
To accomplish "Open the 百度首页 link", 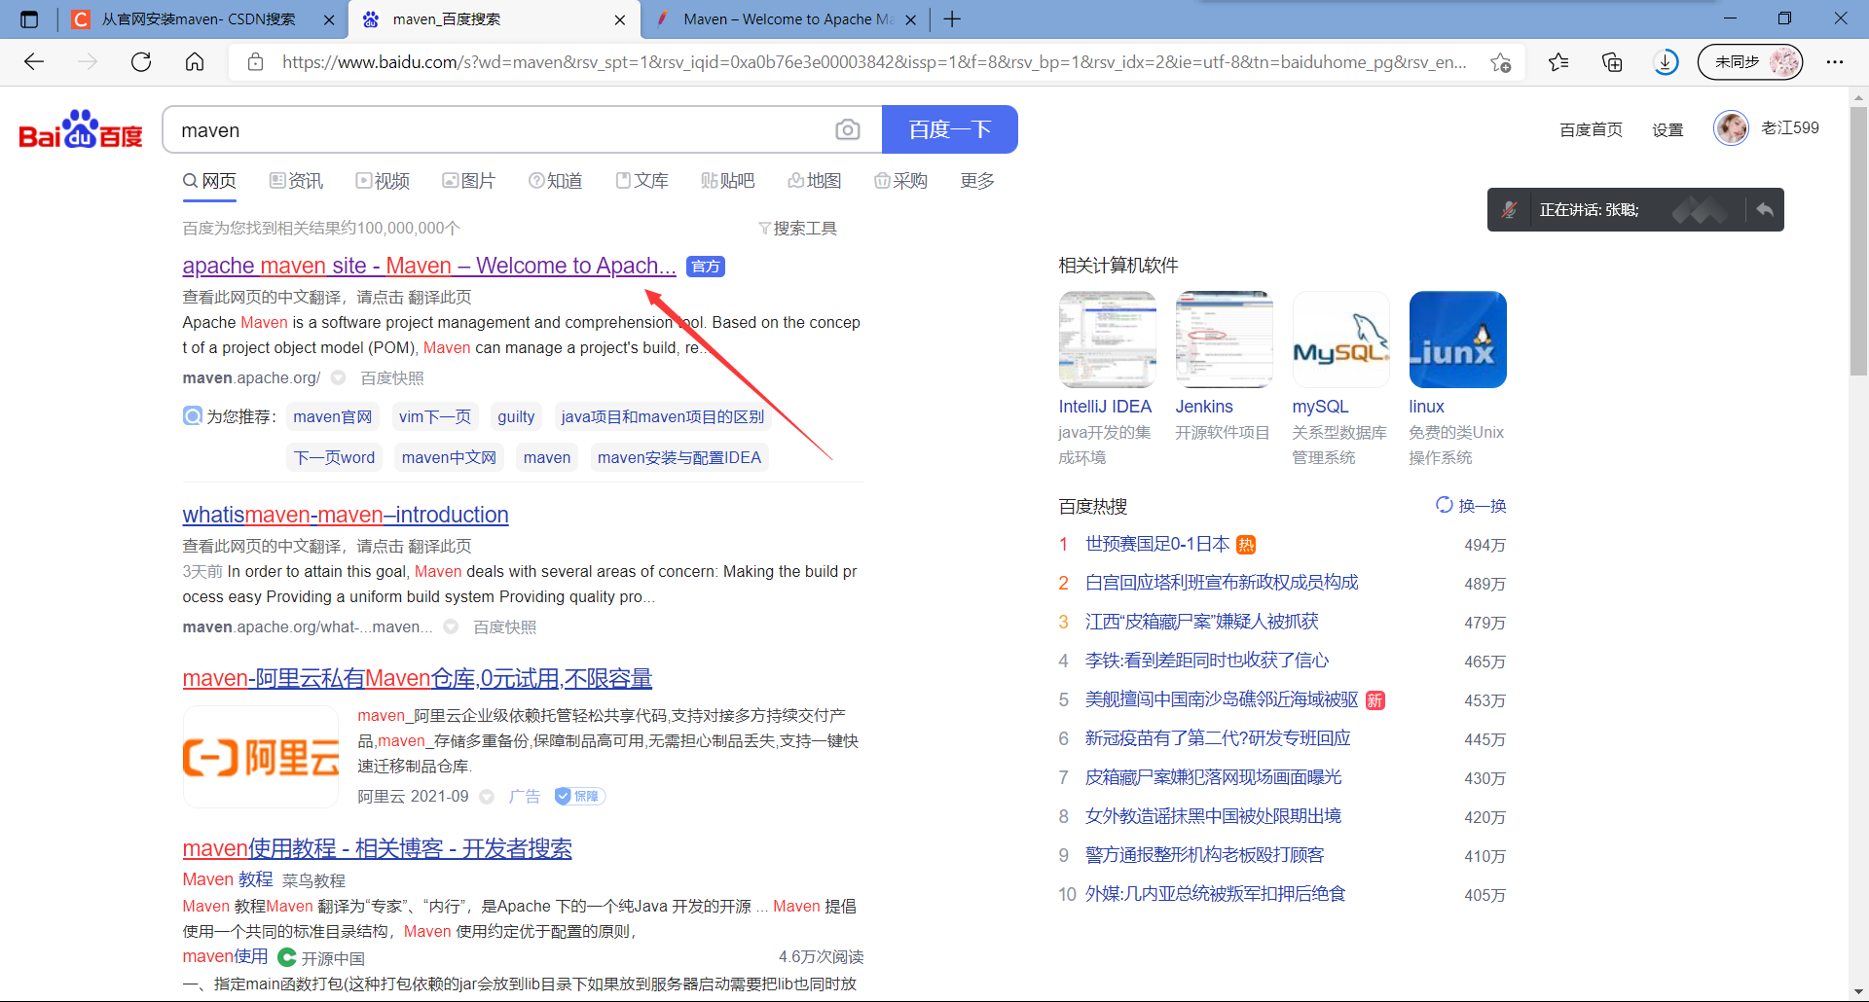I will 1591,129.
